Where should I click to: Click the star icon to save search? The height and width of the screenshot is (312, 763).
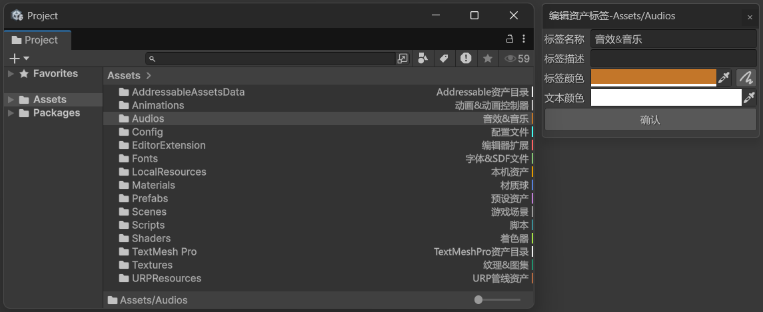tap(488, 59)
